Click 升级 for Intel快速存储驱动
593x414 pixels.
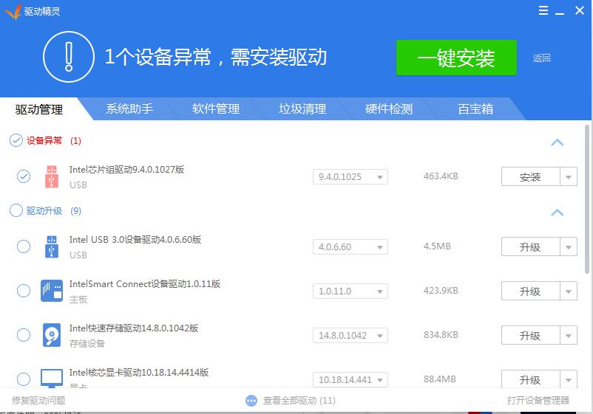(530, 335)
